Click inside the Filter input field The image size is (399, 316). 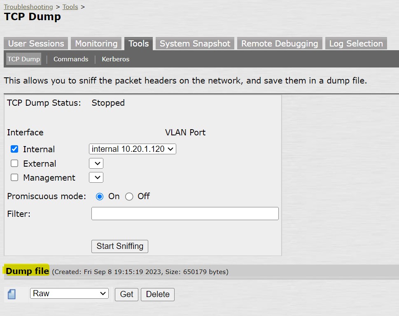(184, 214)
